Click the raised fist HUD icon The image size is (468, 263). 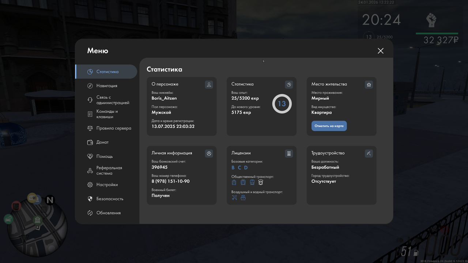point(431,21)
